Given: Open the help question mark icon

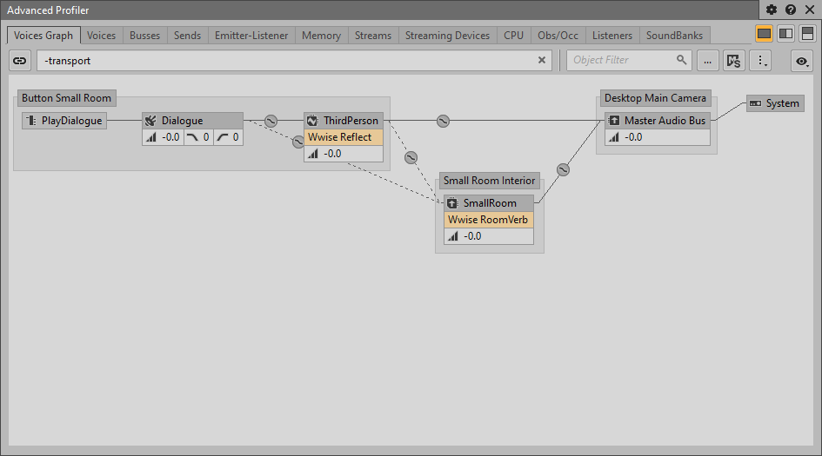Looking at the screenshot, I should click(791, 10).
